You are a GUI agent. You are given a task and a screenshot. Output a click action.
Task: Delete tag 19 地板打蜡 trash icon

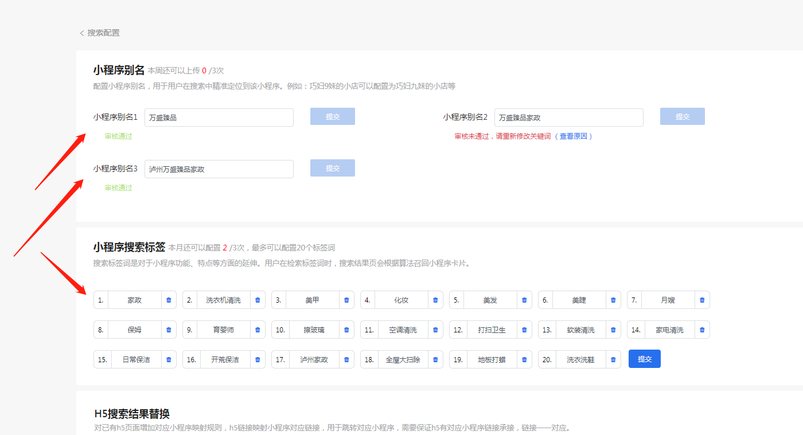524,359
